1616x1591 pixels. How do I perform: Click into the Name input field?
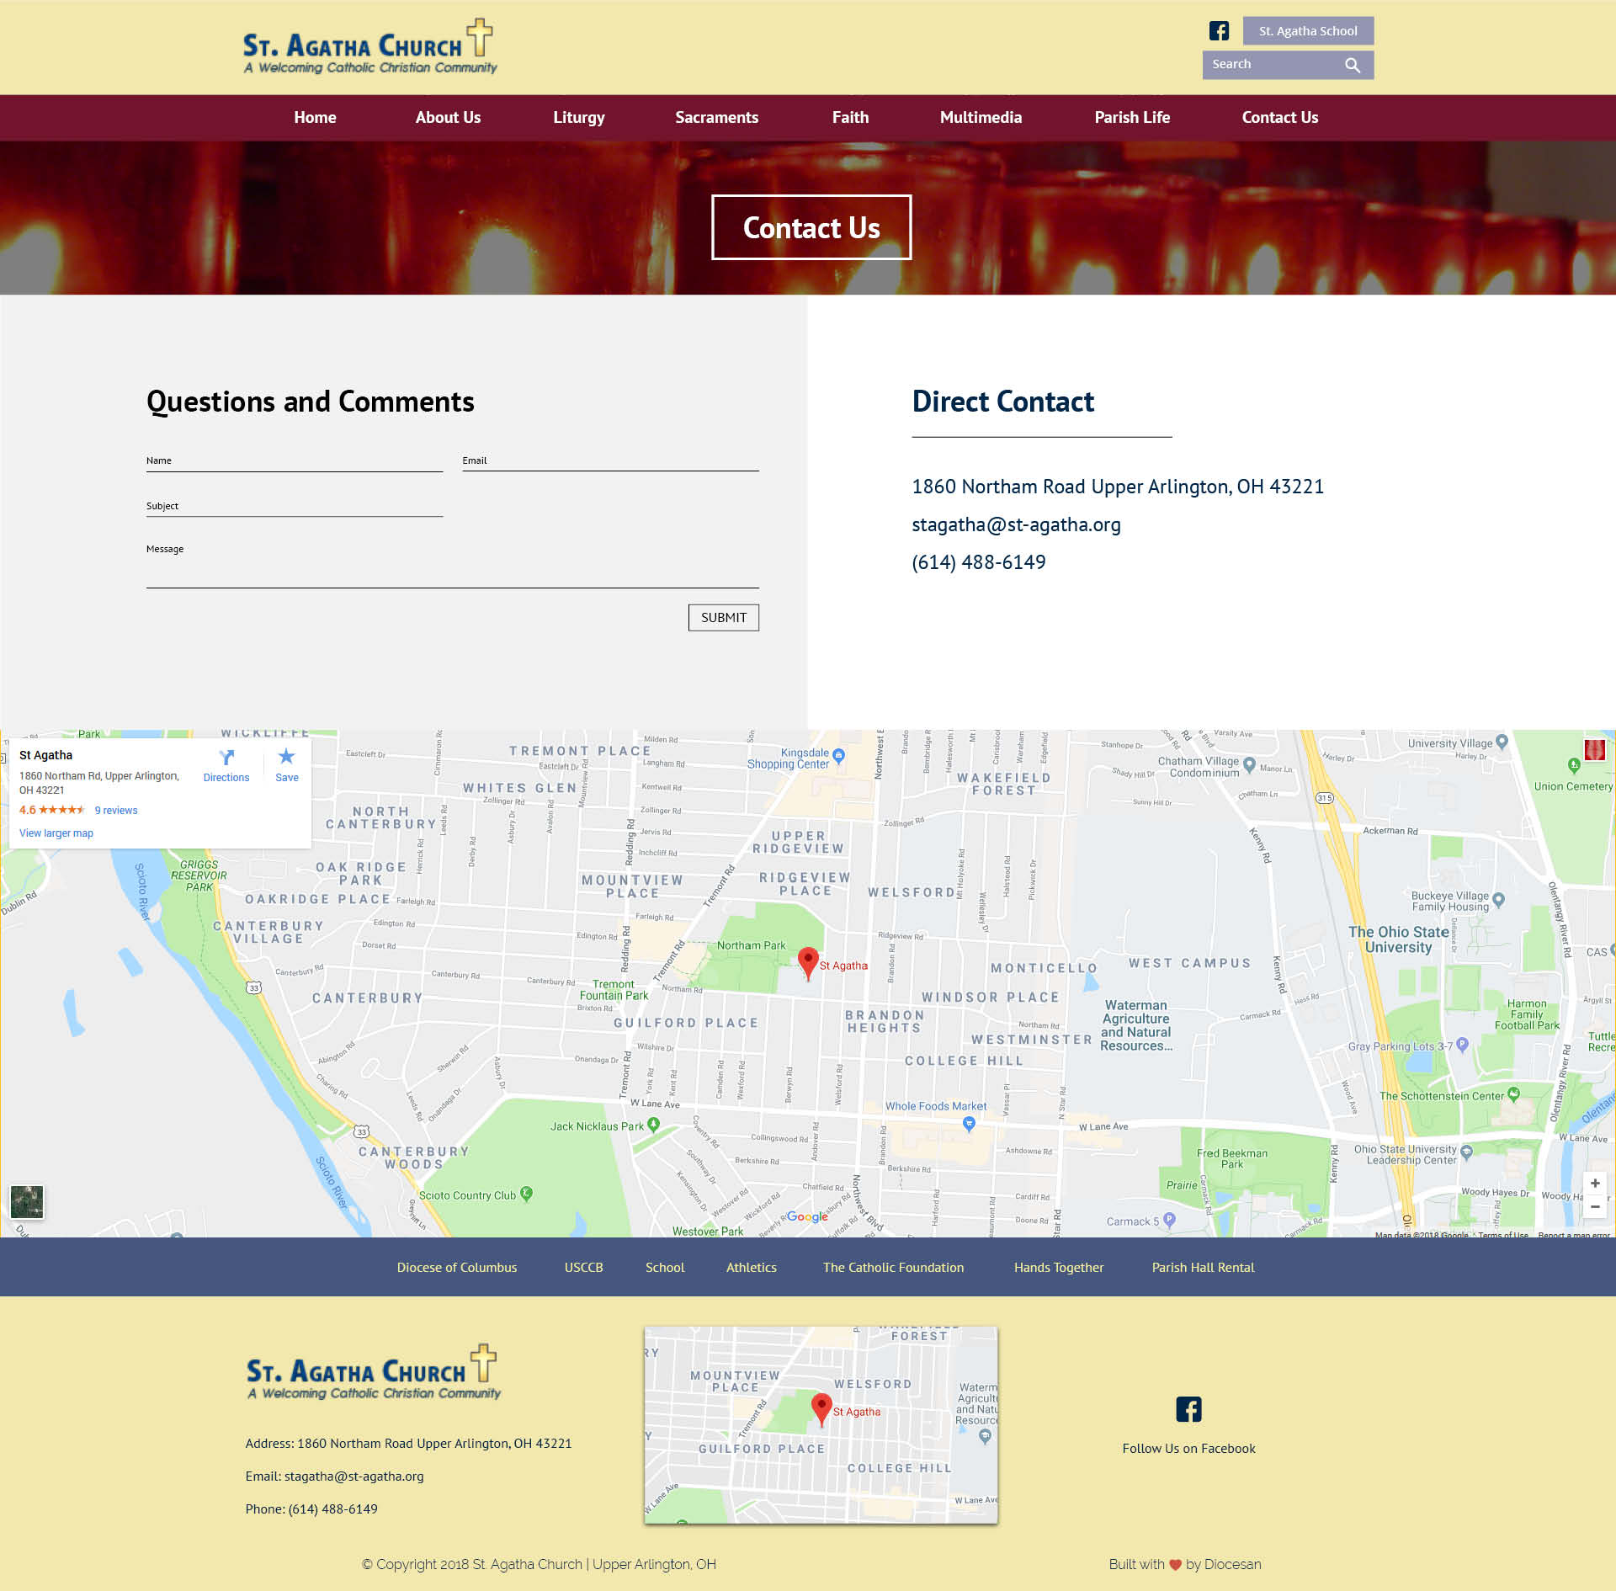[x=295, y=461]
